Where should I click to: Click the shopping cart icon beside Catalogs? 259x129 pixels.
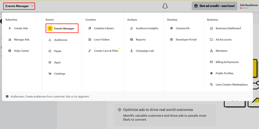50,74
